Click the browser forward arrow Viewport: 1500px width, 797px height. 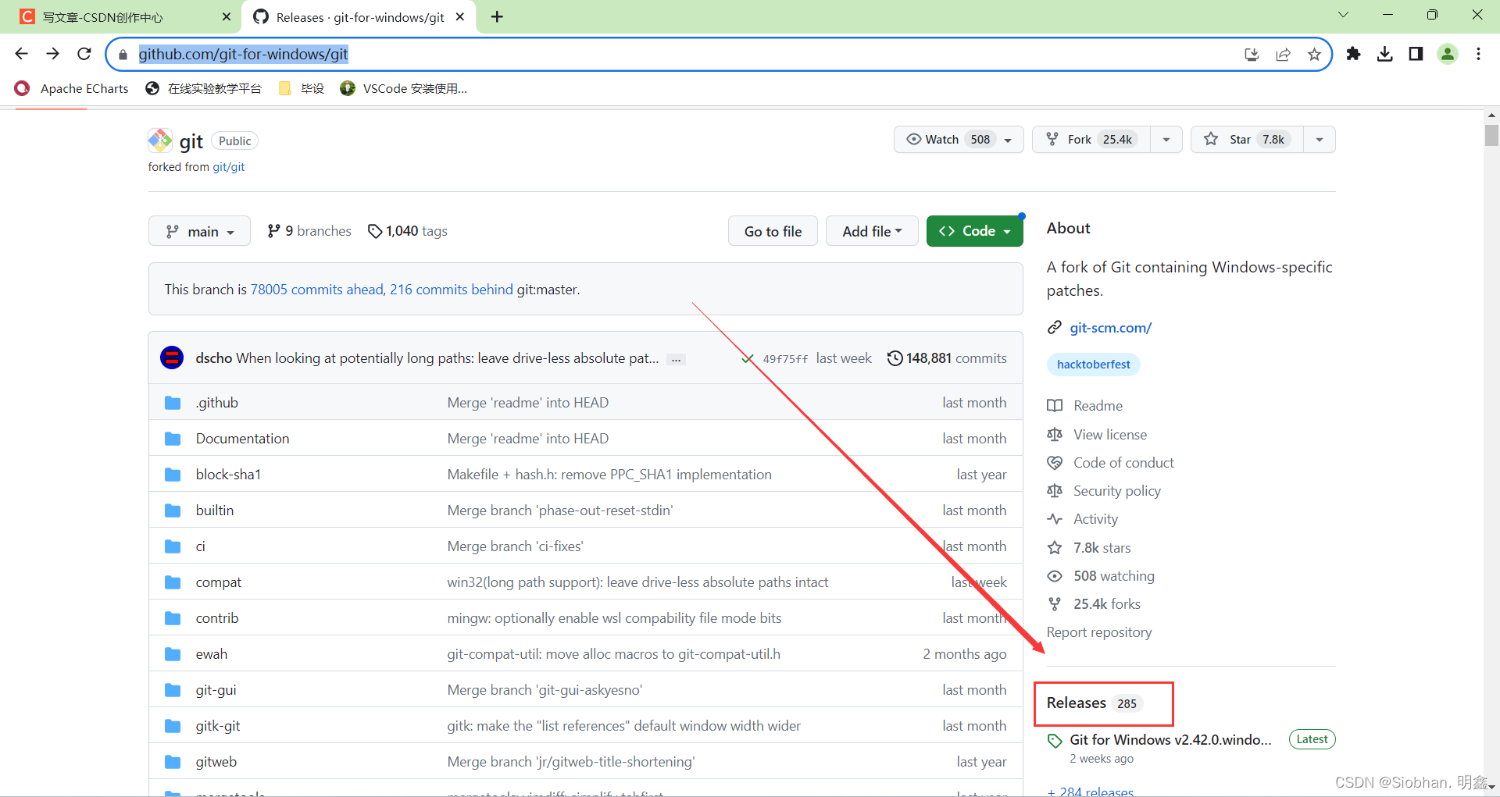(53, 54)
